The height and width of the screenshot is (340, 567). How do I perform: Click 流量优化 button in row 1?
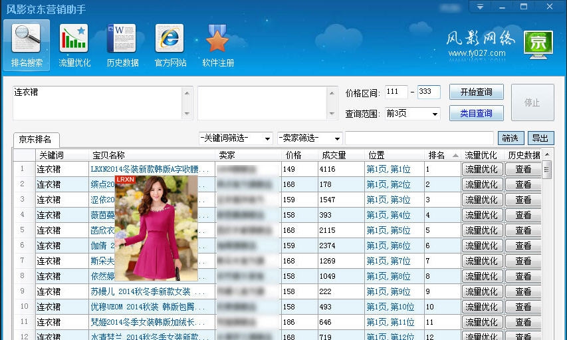482,169
